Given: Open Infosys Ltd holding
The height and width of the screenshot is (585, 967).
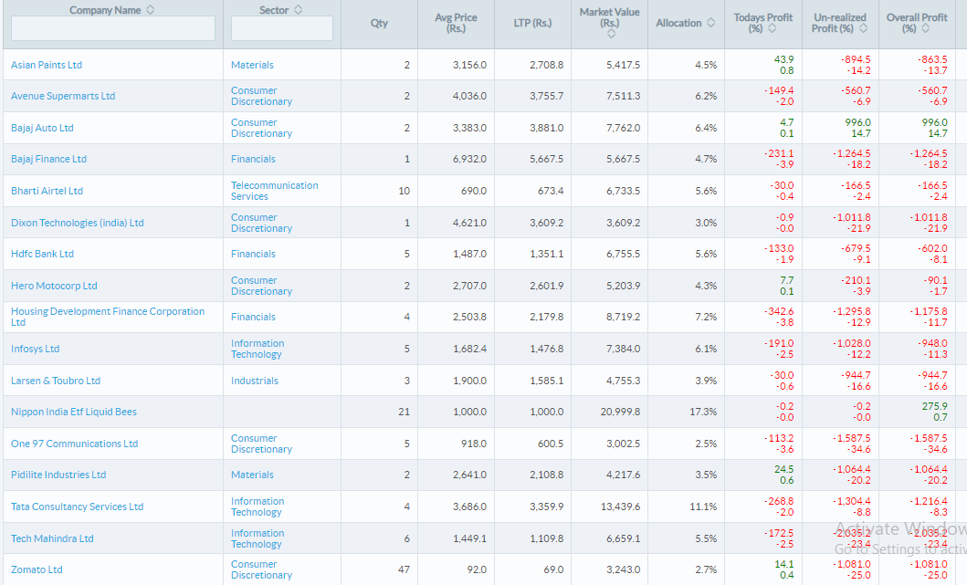Looking at the screenshot, I should click(35, 349).
